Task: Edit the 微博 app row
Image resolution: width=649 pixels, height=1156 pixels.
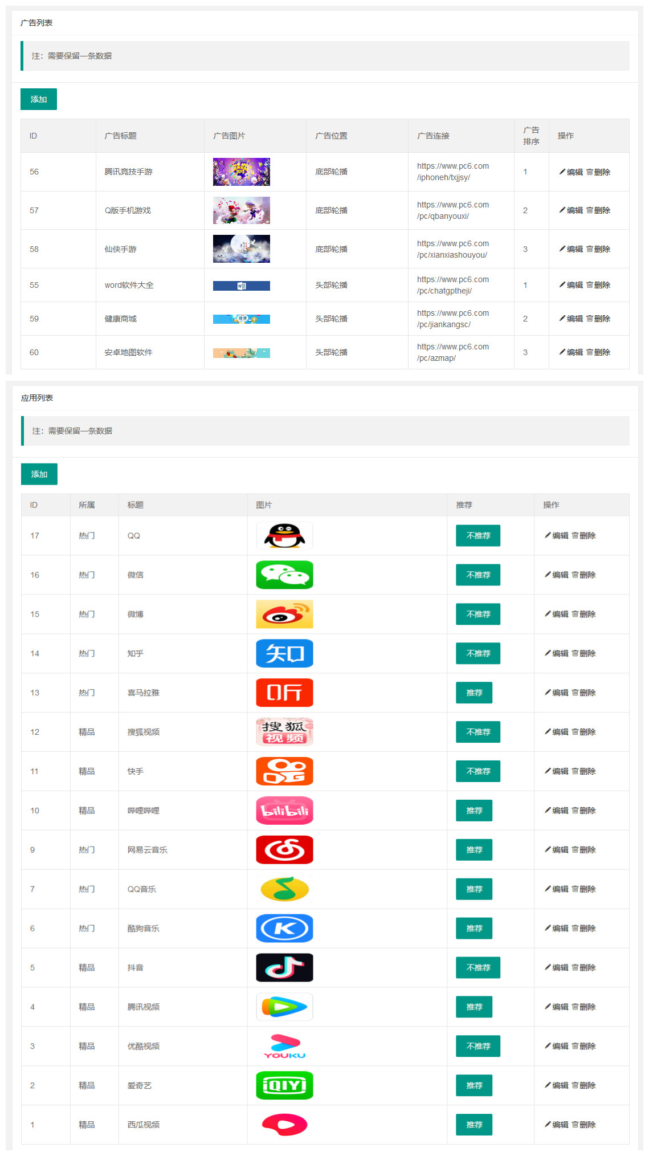Action: point(557,614)
